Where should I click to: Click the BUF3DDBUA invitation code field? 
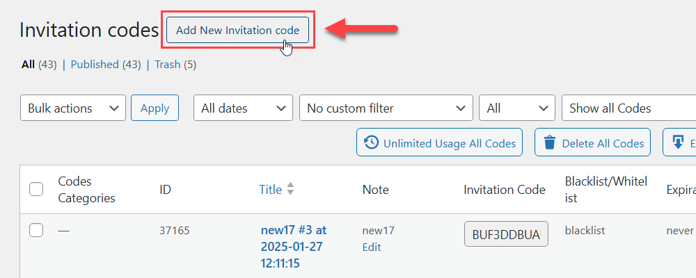[506, 234]
